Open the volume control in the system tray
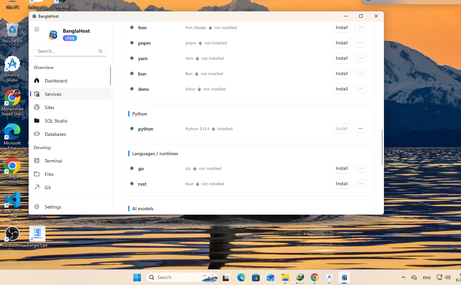This screenshot has height=285, width=461. coord(448,277)
